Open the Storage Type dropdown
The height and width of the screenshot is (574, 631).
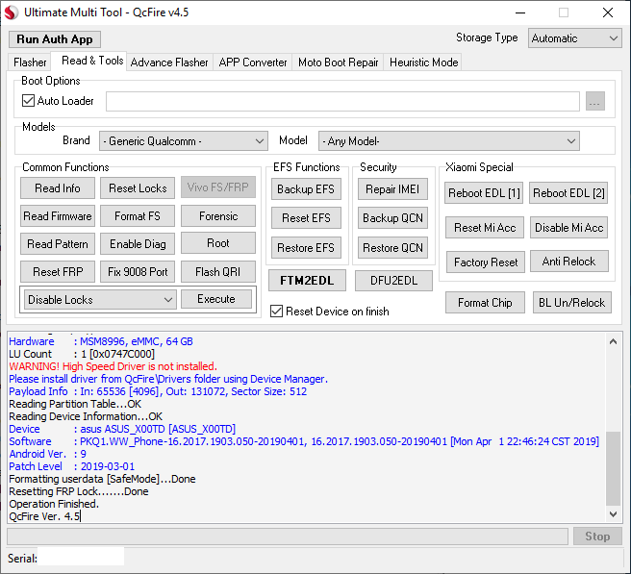point(574,38)
